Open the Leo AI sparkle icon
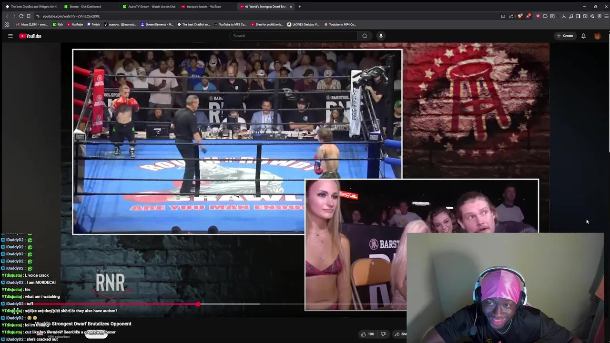Image resolution: width=610 pixels, height=343 pixels. (x=592, y=16)
